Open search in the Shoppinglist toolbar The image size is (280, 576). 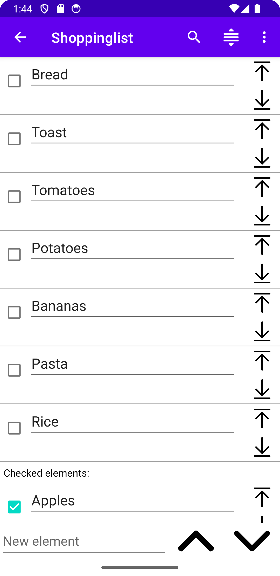(194, 37)
